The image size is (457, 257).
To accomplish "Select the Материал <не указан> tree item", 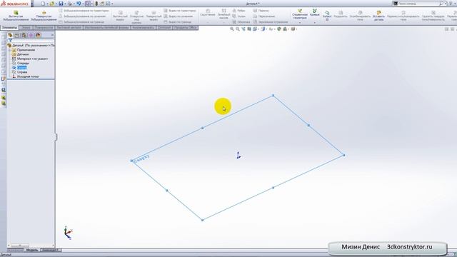I will (30, 59).
